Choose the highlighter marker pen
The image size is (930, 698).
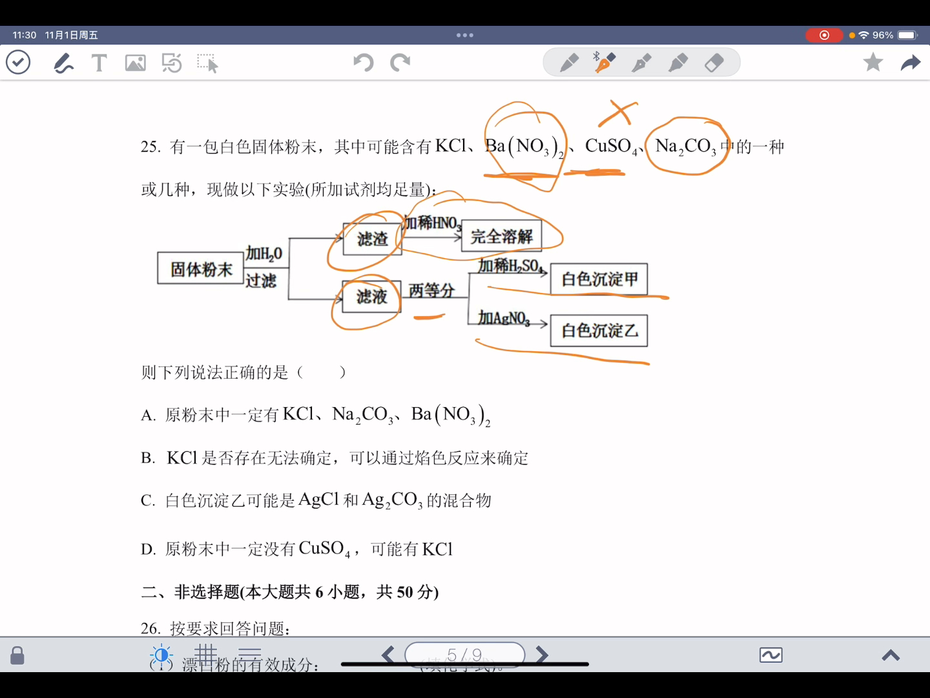coord(678,63)
